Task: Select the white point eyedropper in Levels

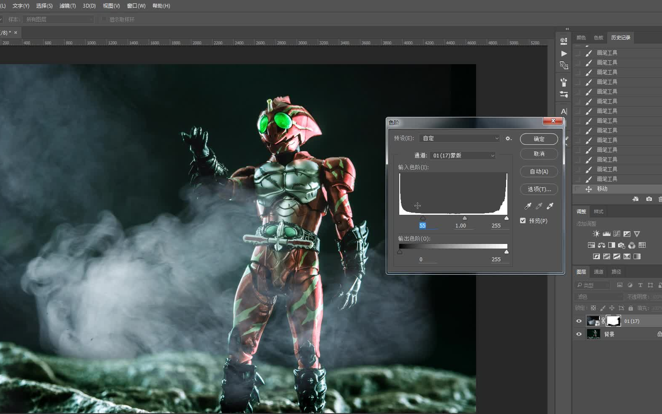Action: coord(550,206)
